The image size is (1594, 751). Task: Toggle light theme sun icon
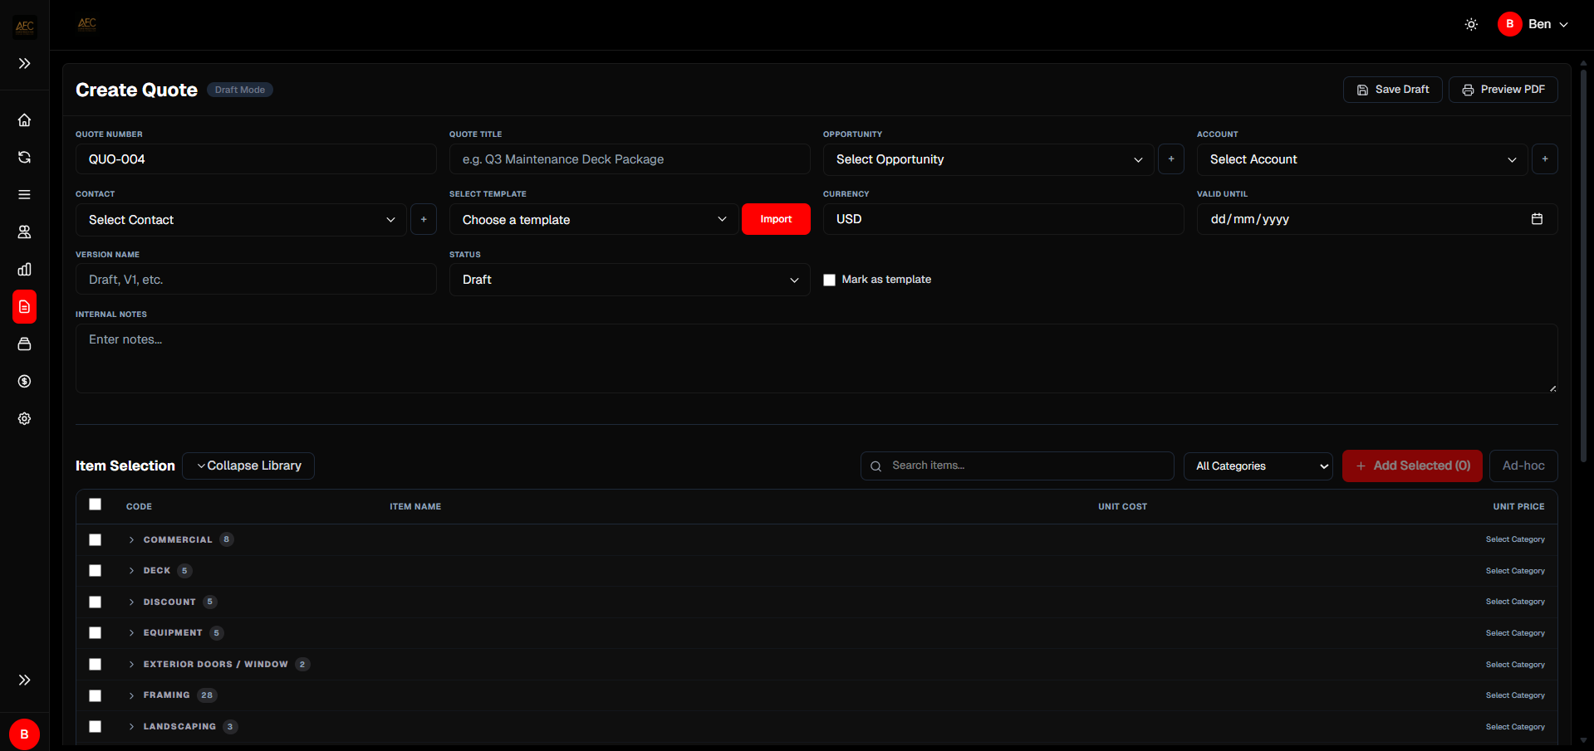coord(1471,25)
